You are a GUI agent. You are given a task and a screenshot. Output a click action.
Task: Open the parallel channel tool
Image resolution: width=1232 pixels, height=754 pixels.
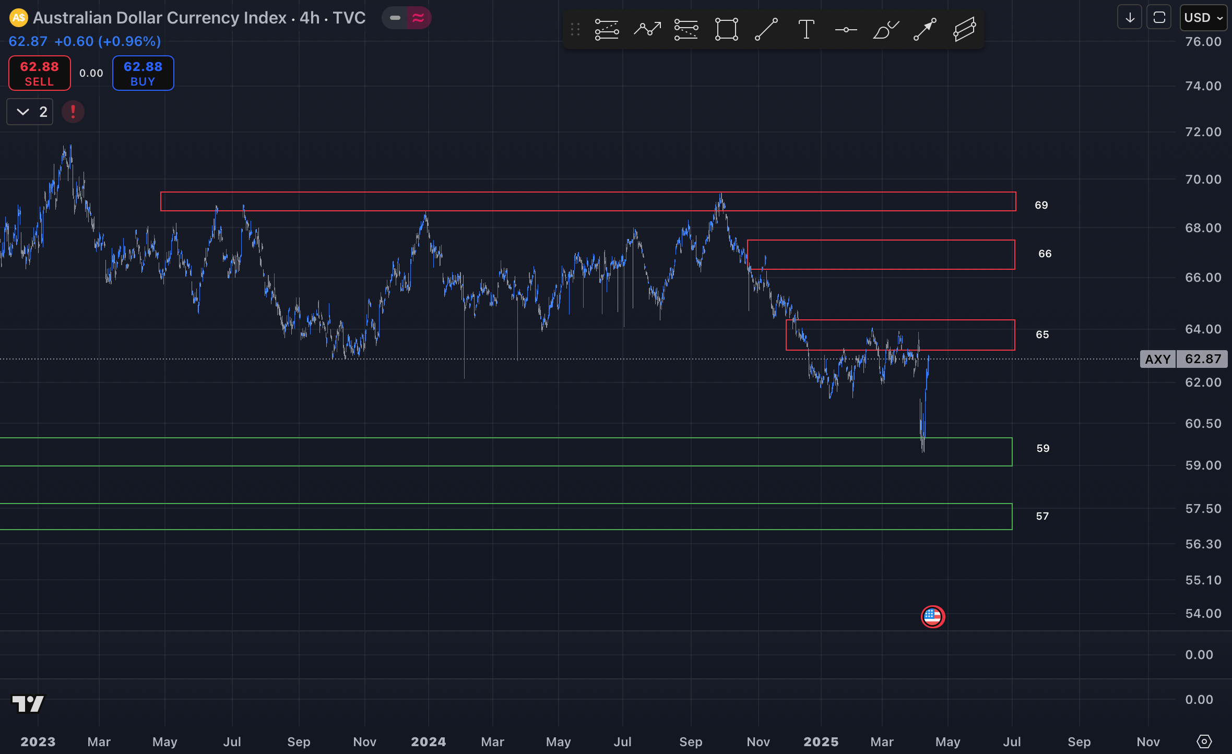click(964, 30)
